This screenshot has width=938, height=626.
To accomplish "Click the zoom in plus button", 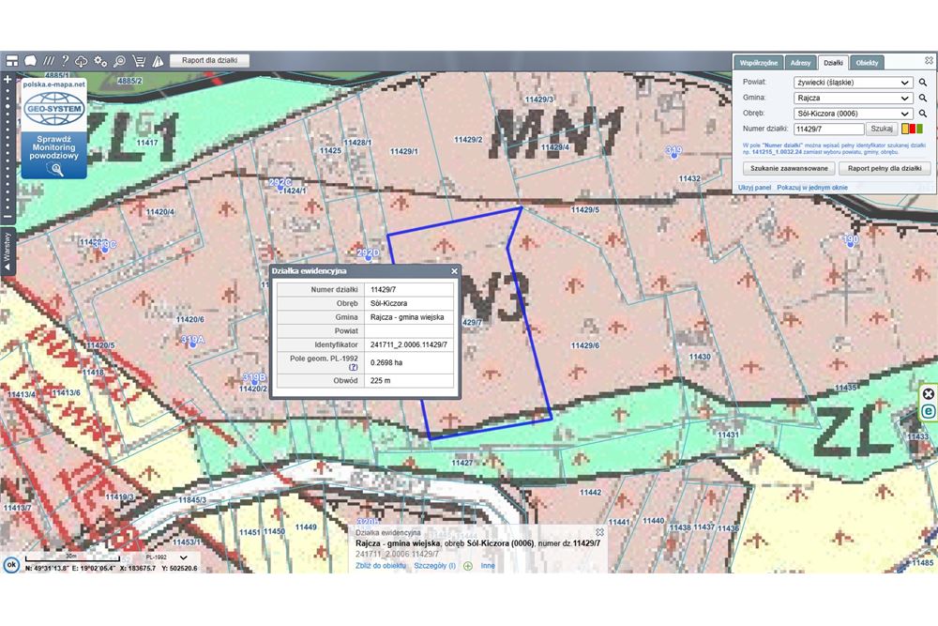I will [8, 80].
